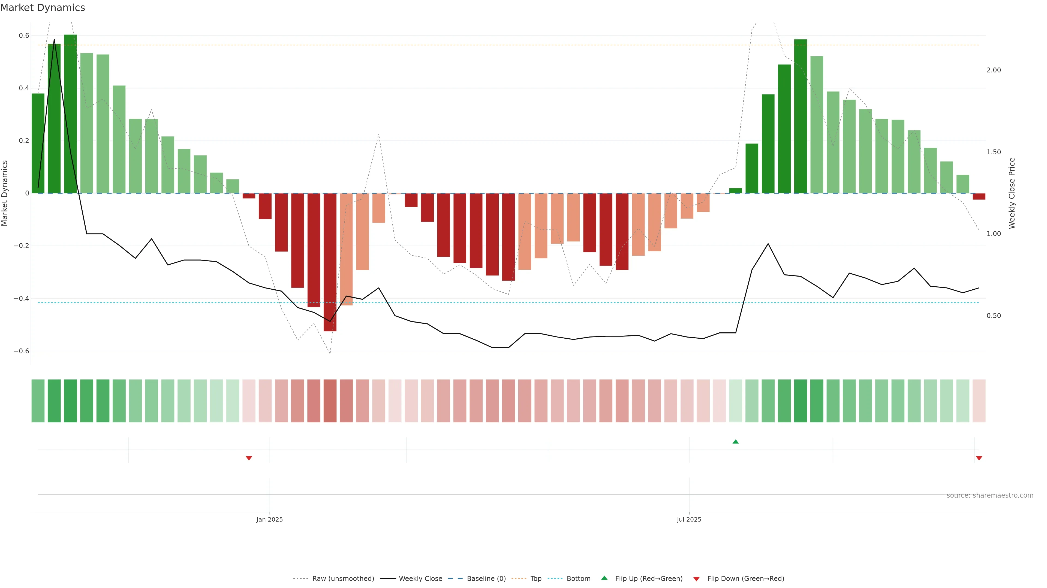Click the last pink heatmap cell
The height and width of the screenshot is (588, 1047).
[x=979, y=401]
